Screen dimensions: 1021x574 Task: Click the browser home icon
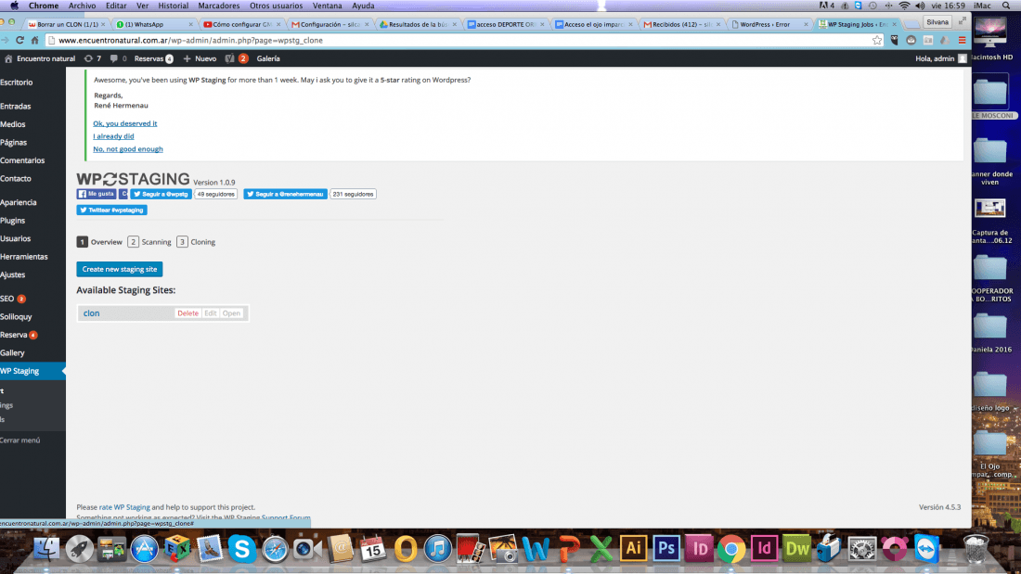34,41
